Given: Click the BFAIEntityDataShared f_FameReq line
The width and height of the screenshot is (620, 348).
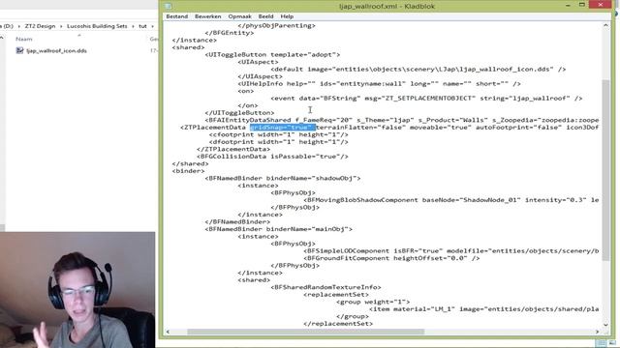Looking at the screenshot, I should click(x=402, y=120).
